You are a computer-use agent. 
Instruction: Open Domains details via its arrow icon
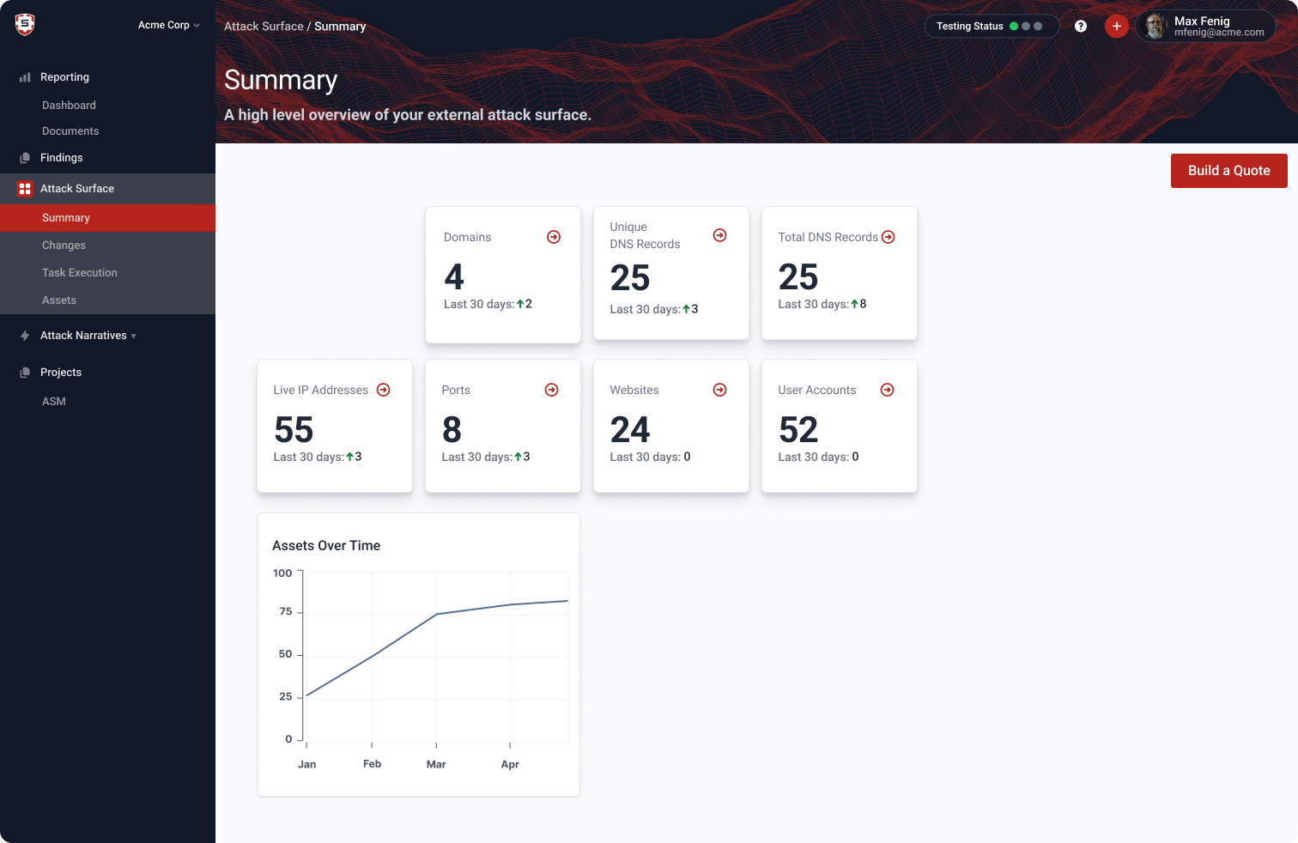pyautogui.click(x=554, y=237)
